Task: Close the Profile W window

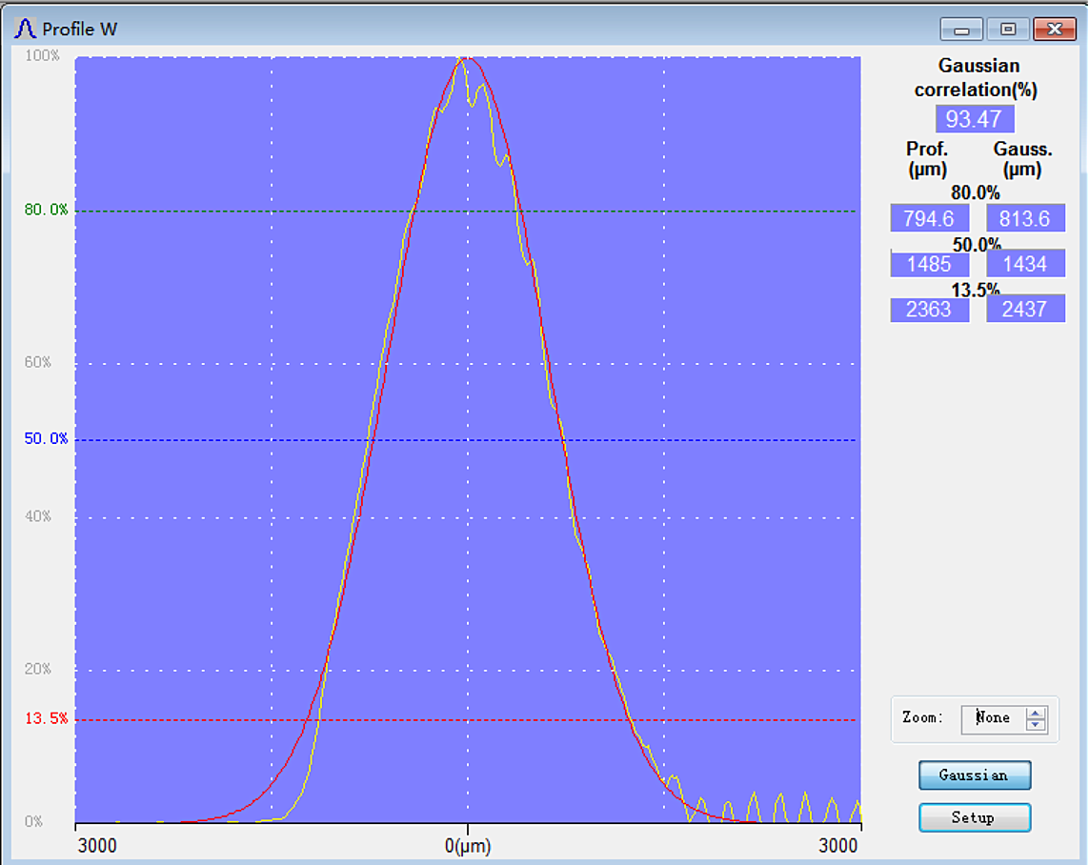Action: 1054,30
